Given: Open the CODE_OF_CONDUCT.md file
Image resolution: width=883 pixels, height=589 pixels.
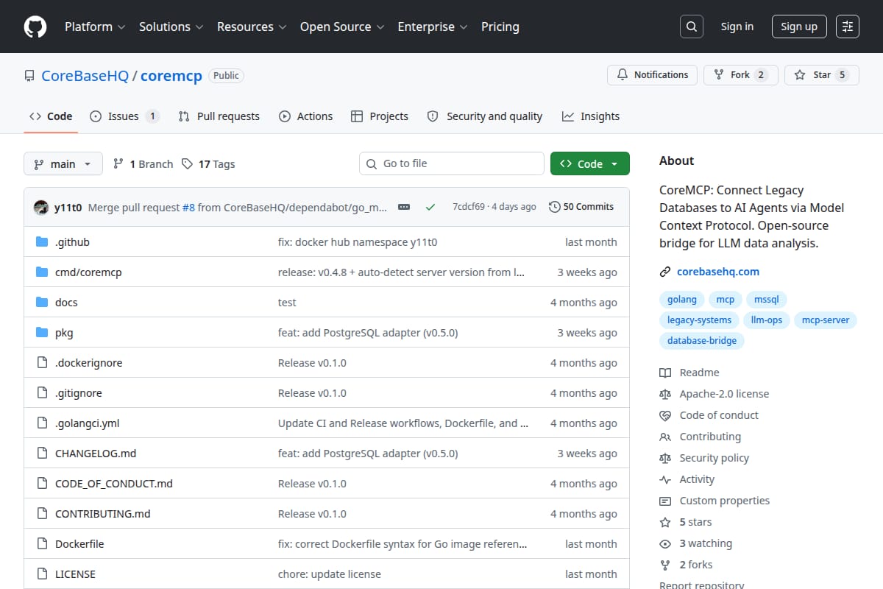Looking at the screenshot, I should pos(114,484).
